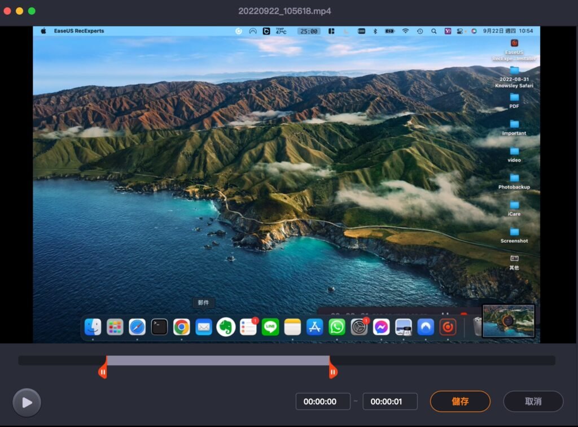Image resolution: width=578 pixels, height=427 pixels.
Task: Click Terminal icon in the recorded dock
Action: click(159, 326)
